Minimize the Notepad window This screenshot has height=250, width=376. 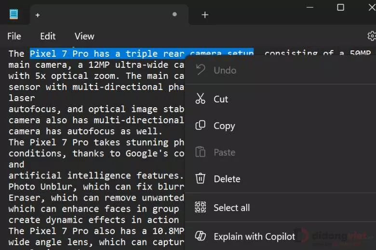310,7
